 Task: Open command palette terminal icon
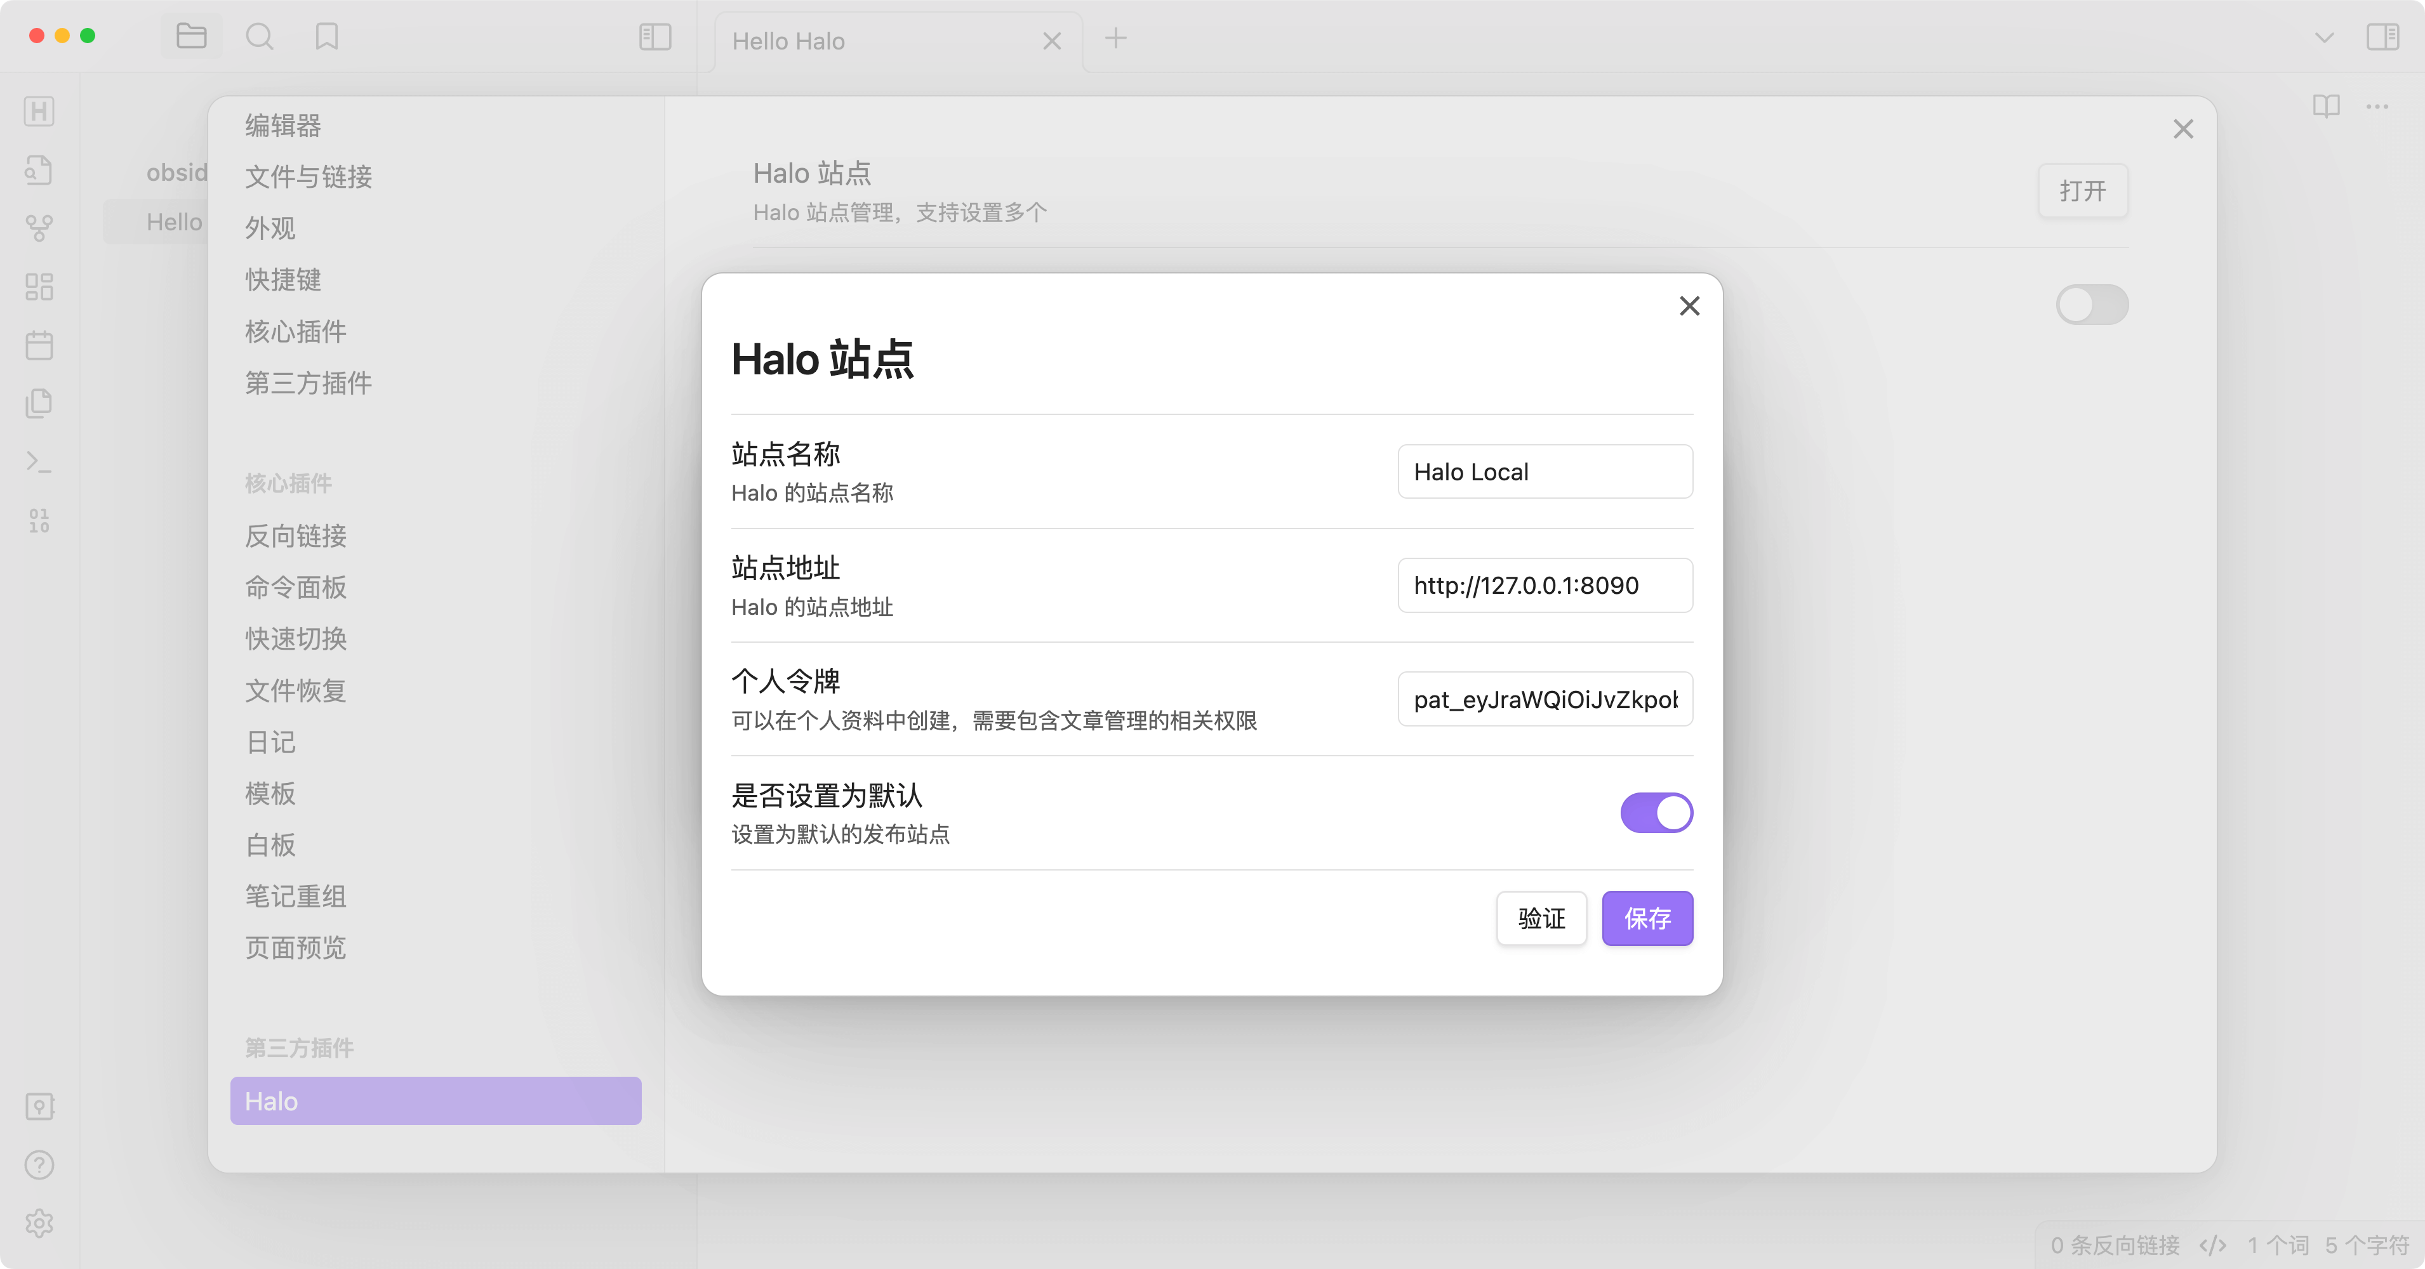[39, 462]
